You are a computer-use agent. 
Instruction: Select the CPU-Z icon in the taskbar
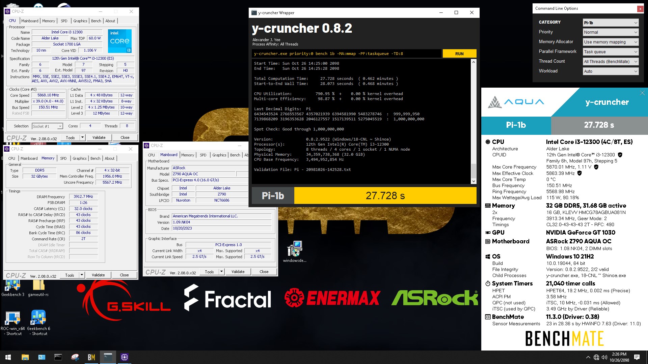125,357
